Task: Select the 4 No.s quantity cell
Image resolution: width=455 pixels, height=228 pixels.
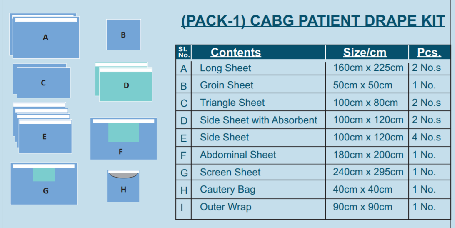Action: pos(426,137)
